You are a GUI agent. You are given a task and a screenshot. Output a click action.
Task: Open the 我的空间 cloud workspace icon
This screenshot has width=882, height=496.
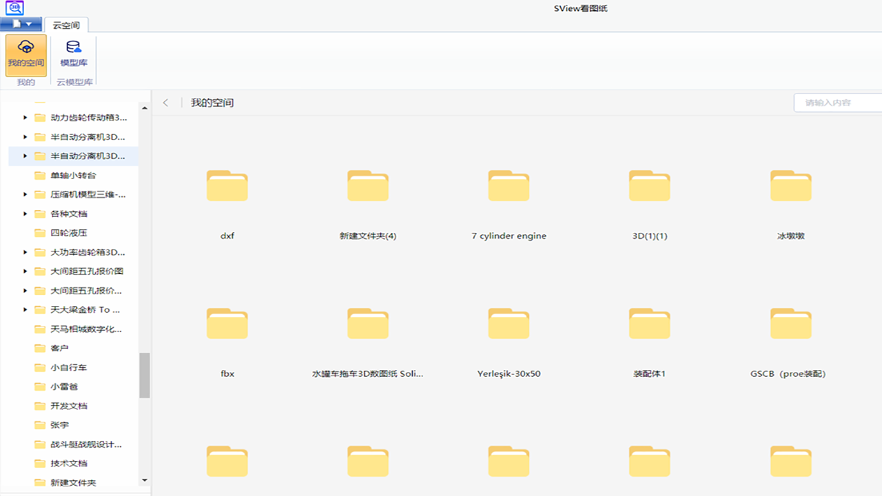pos(25,54)
